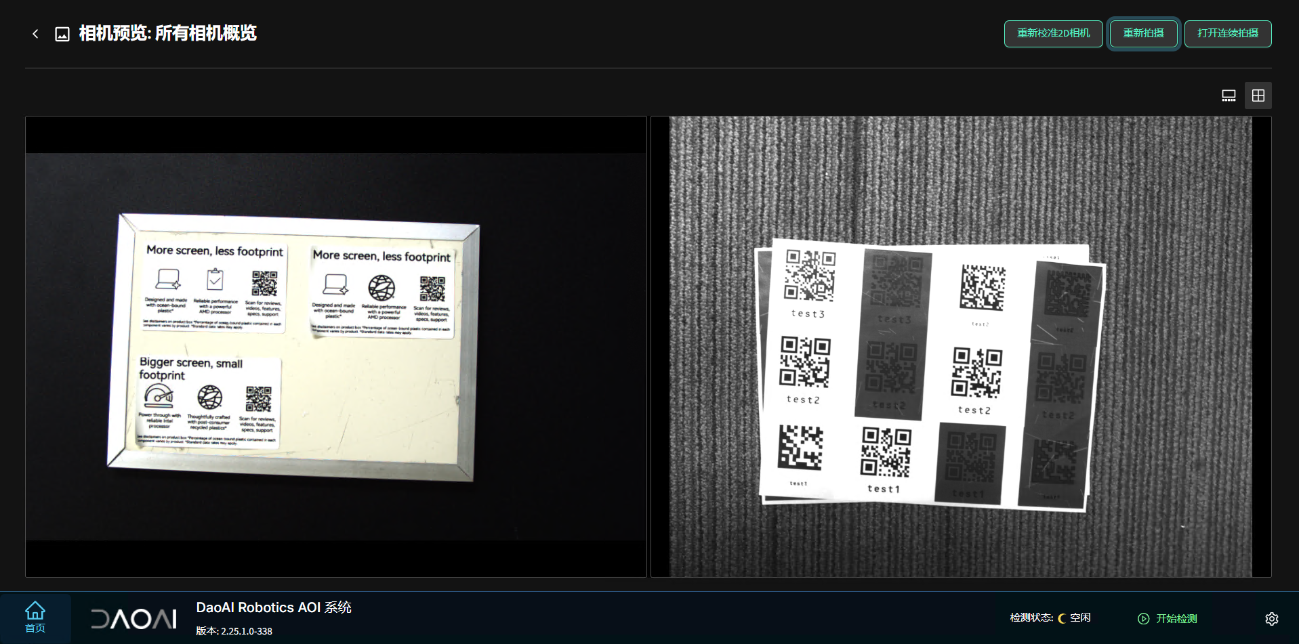This screenshot has height=644, width=1299.
Task: Click the bright test3 QR code in right camera view
Action: point(809,276)
